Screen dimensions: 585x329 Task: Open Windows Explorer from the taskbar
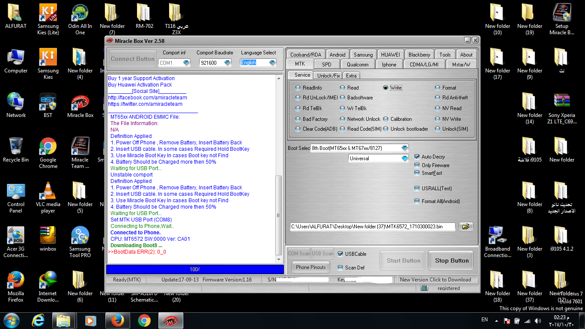[x=63, y=320]
